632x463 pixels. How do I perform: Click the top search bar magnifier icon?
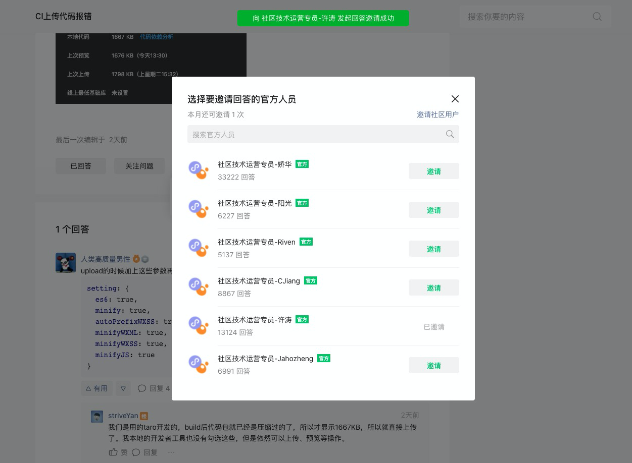point(597,17)
